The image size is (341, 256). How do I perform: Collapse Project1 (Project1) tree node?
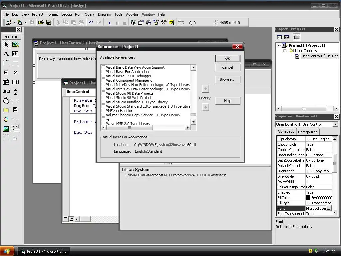[x=279, y=45]
